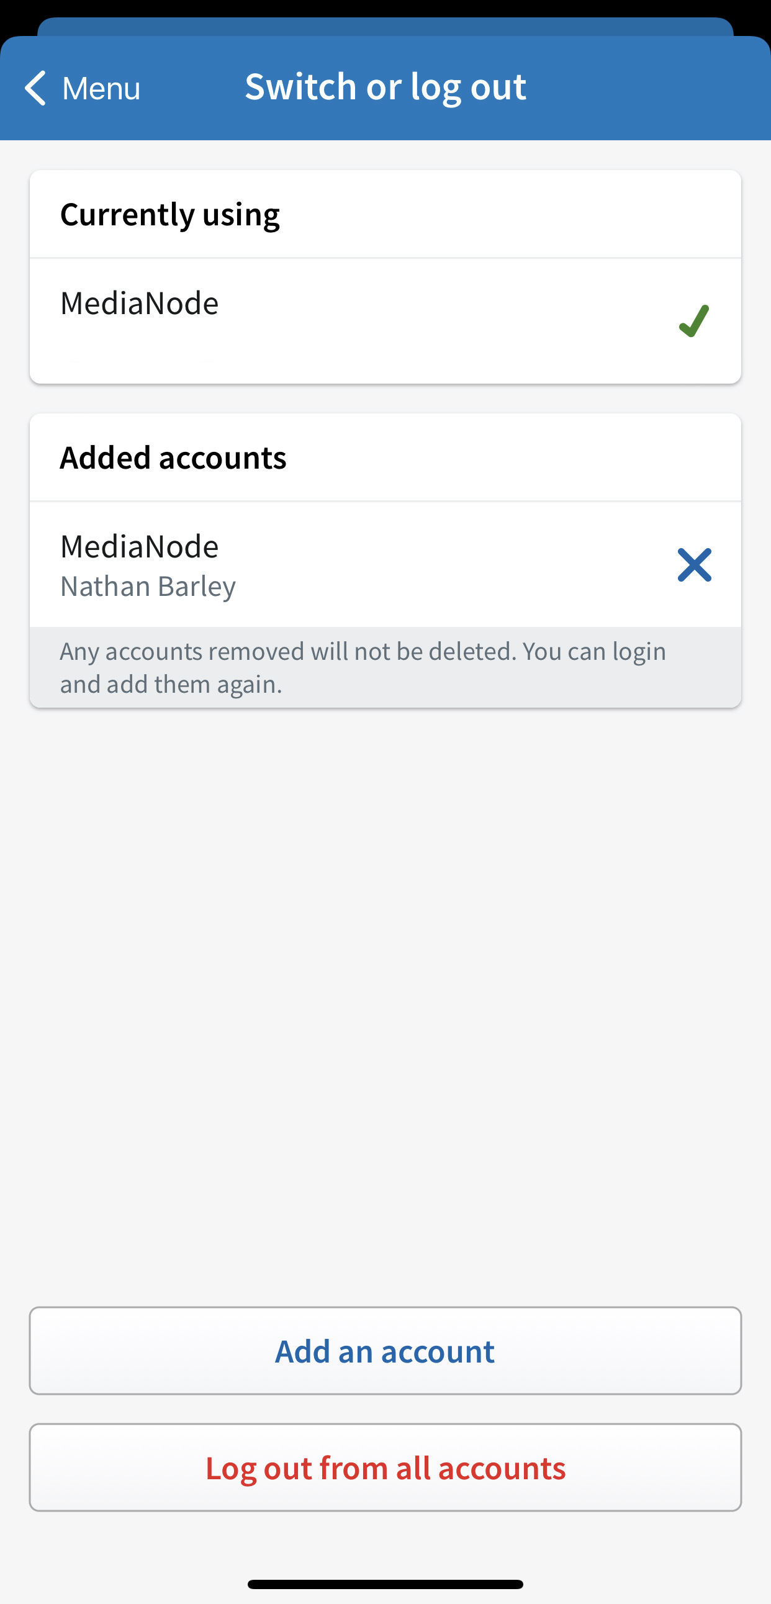Tap the left-pointing arrow in the header
The height and width of the screenshot is (1604, 771).
35,87
